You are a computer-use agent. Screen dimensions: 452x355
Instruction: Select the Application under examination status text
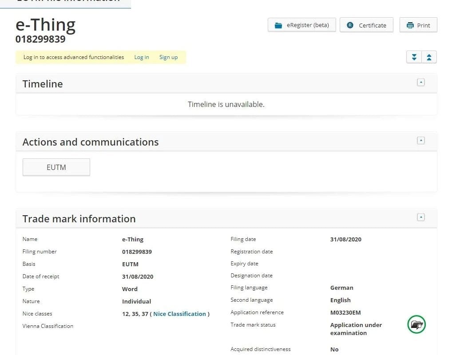click(x=356, y=329)
